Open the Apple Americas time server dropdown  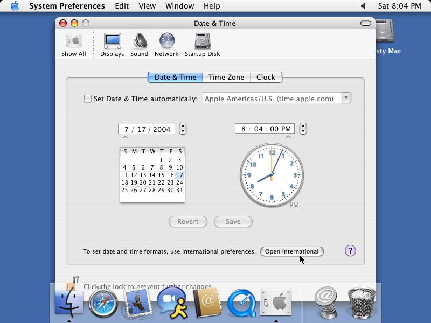[346, 98]
